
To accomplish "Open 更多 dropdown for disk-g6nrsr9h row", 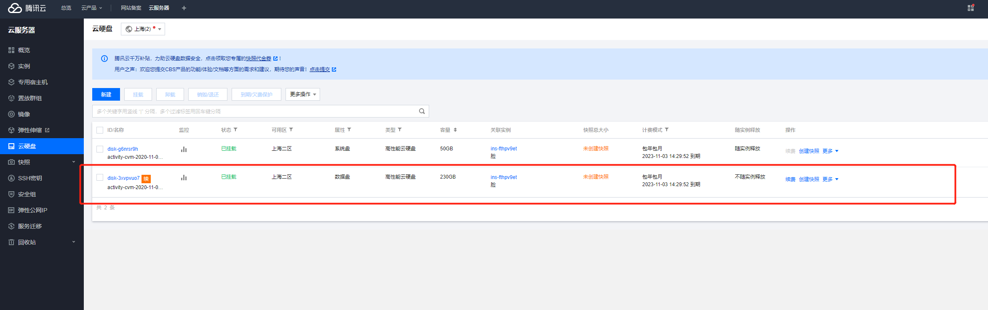I will (x=830, y=151).
